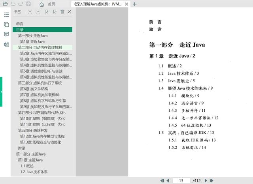Click contents entry 1.2 Java 技术体系 / 3

178,73
